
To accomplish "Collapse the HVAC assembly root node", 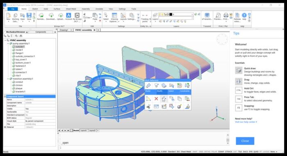I will pos(5,40).
